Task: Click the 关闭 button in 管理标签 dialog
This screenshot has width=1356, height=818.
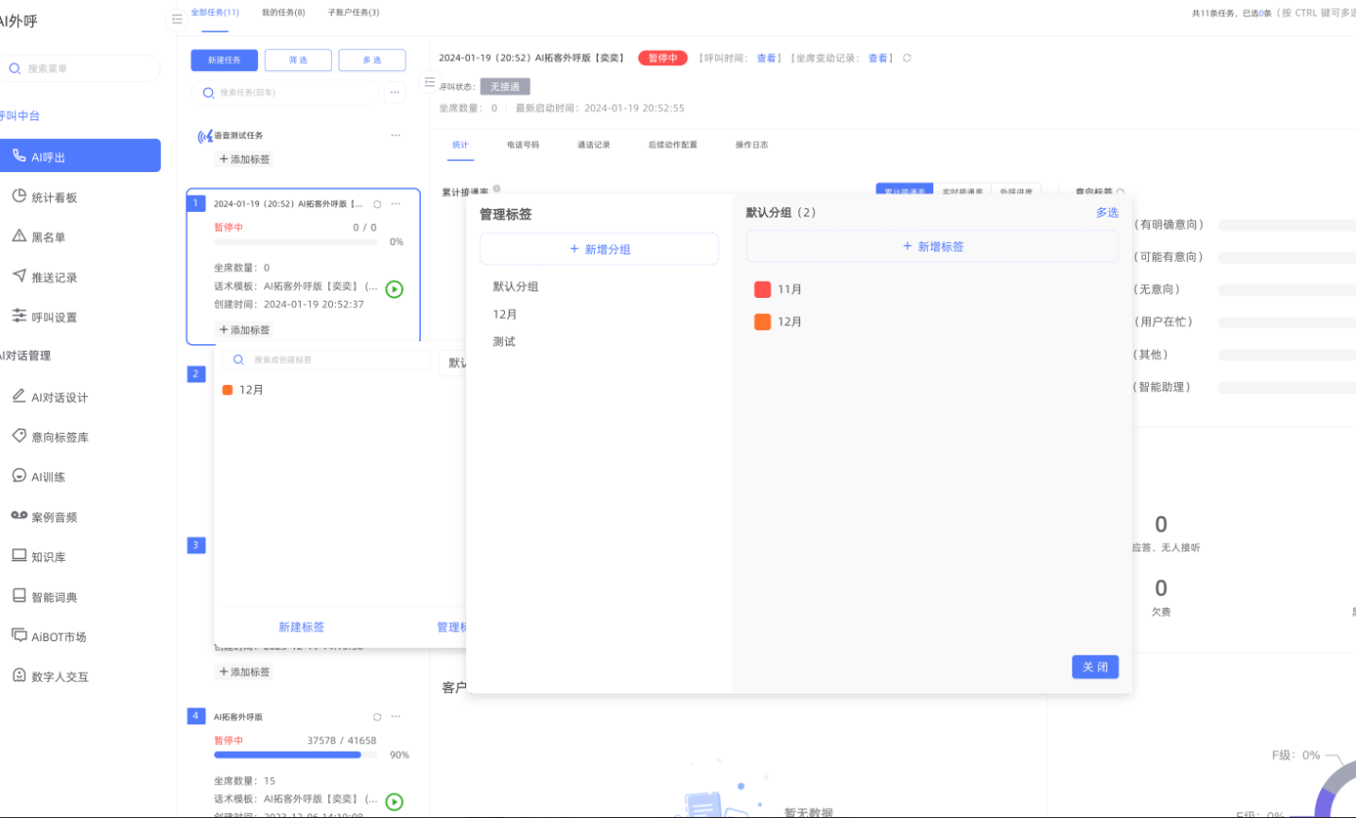Action: (x=1095, y=667)
